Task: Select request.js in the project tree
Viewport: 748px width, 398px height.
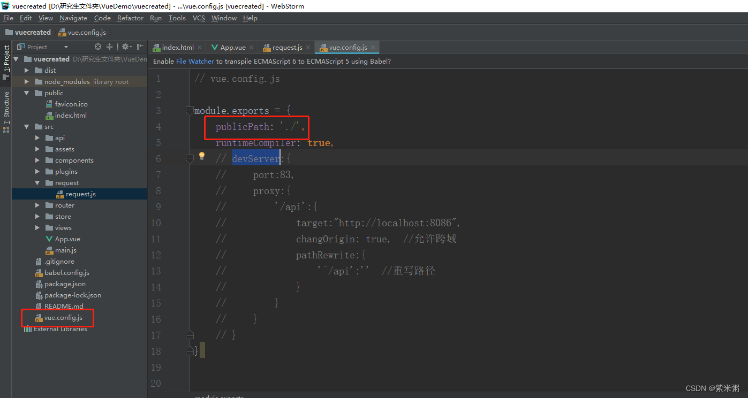Action: 80,194
